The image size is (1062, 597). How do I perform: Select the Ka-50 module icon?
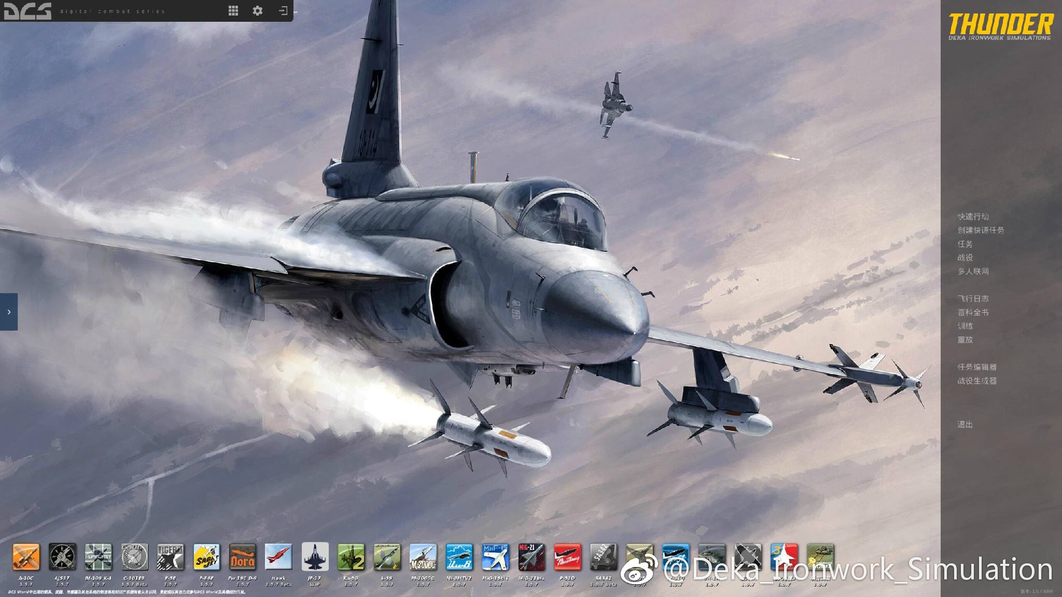pyautogui.click(x=351, y=557)
